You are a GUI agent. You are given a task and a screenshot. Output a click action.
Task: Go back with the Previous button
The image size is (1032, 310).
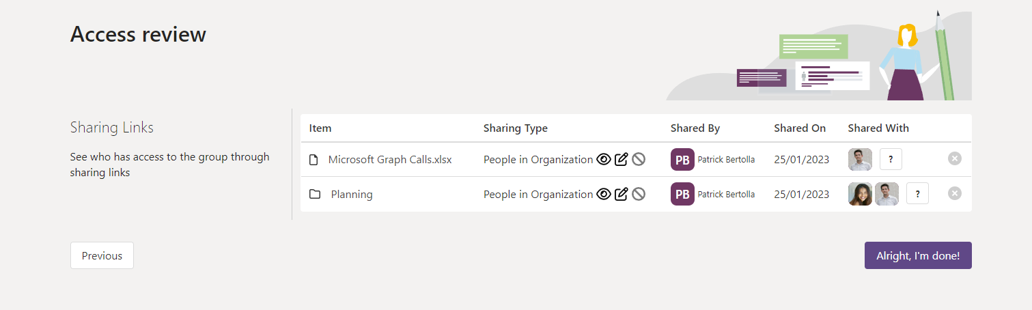tap(102, 255)
